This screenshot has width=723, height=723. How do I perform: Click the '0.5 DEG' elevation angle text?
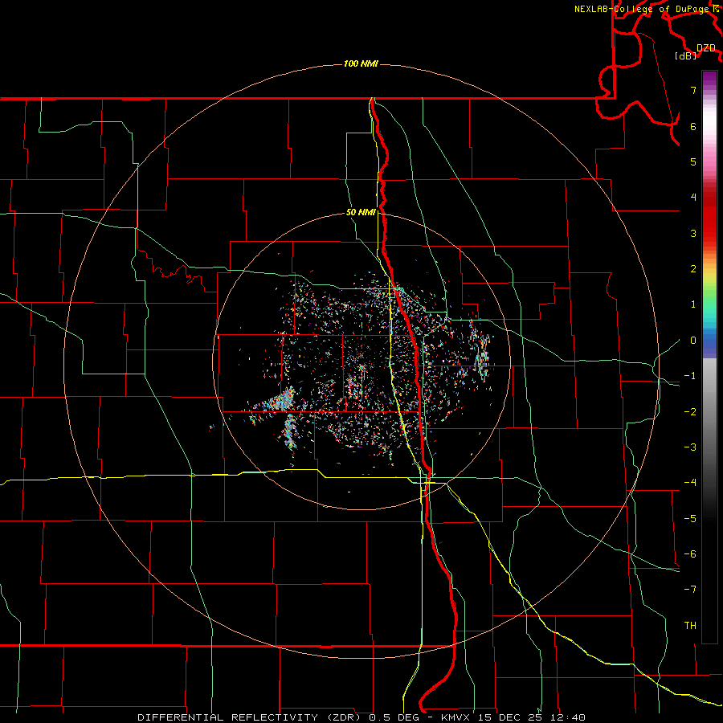pyautogui.click(x=394, y=717)
